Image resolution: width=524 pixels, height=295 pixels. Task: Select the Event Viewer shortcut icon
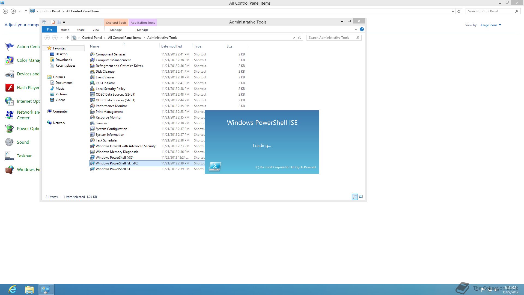click(92, 77)
